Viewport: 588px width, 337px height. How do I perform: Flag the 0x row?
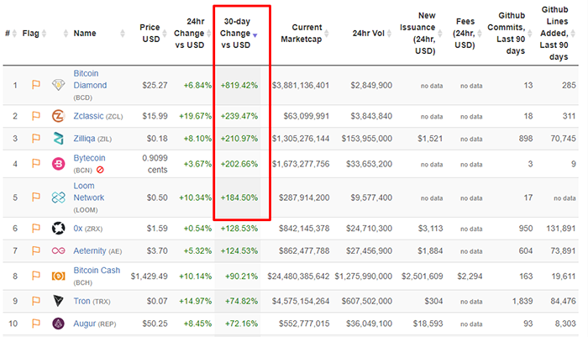[x=35, y=229]
